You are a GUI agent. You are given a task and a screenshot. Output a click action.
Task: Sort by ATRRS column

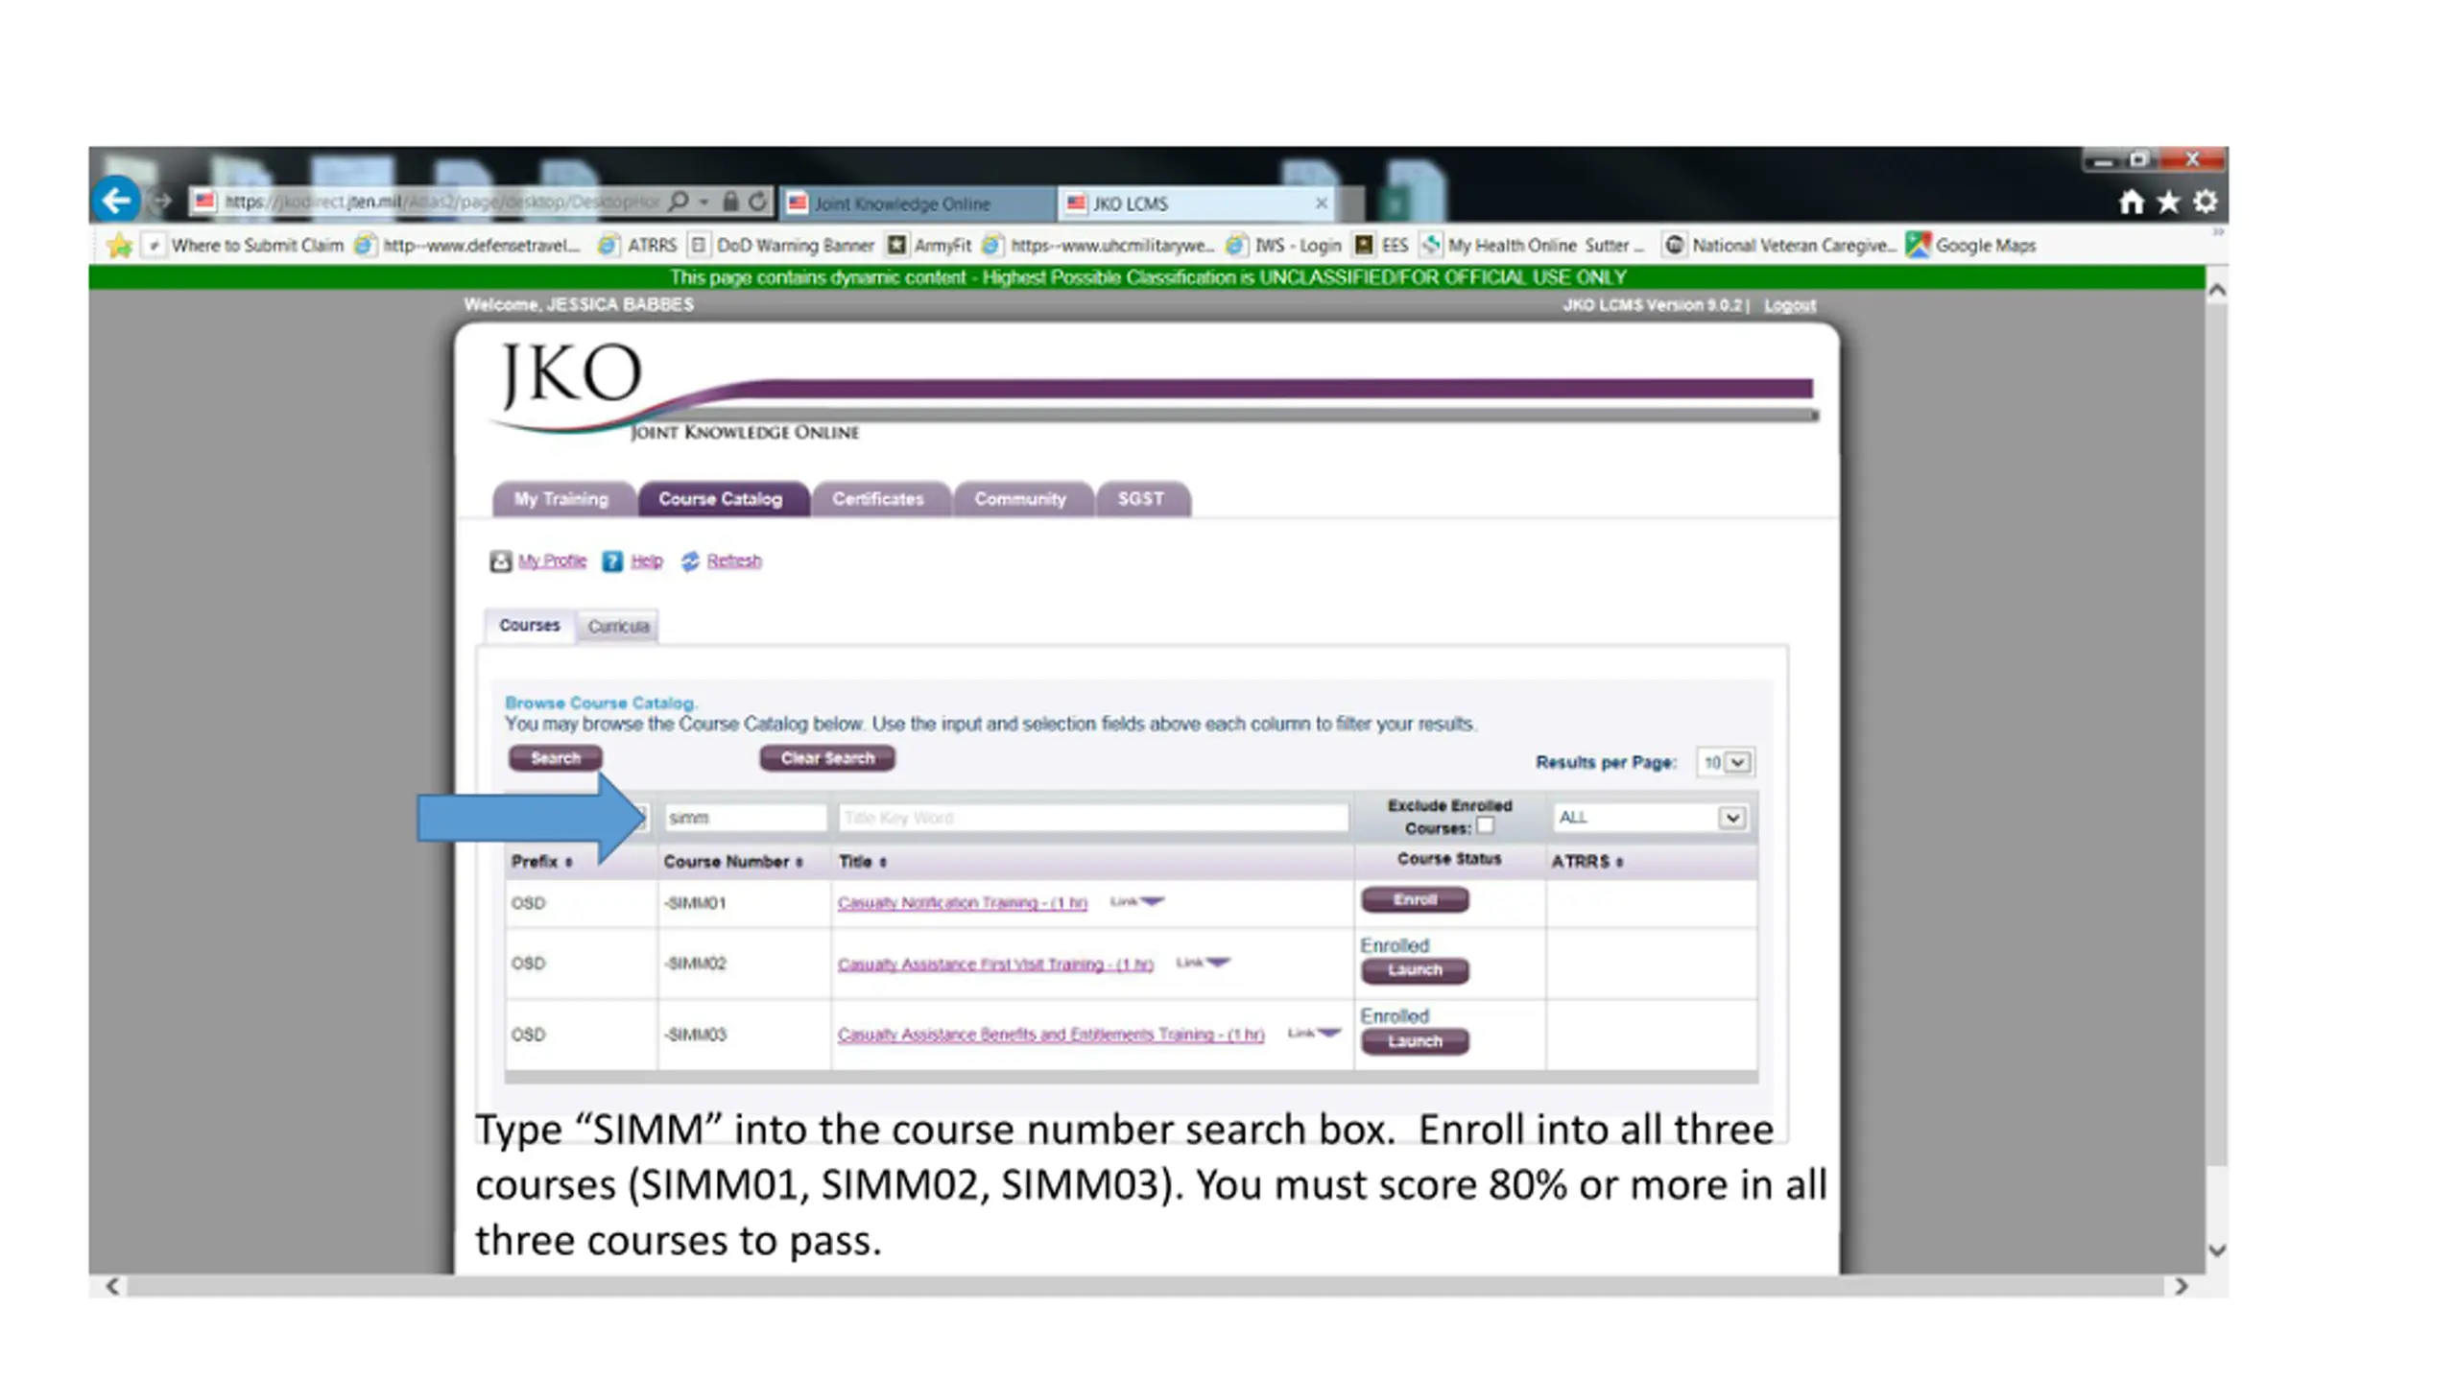click(x=1587, y=862)
